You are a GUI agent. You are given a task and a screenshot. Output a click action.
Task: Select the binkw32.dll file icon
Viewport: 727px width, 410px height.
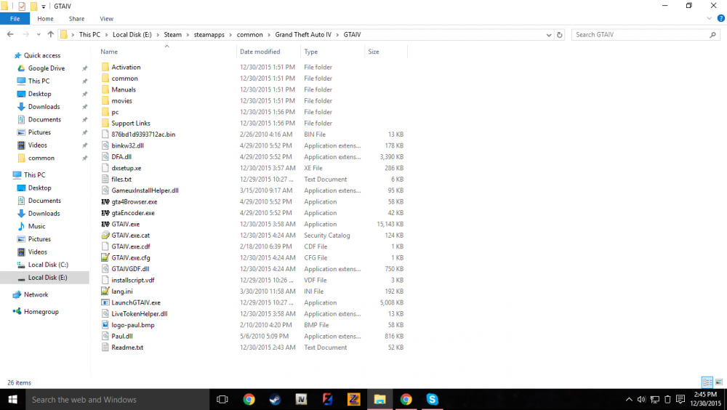pyautogui.click(x=105, y=145)
